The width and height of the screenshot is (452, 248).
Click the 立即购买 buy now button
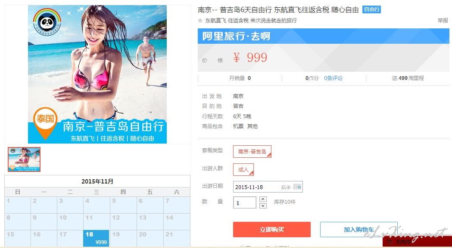coord(272,230)
